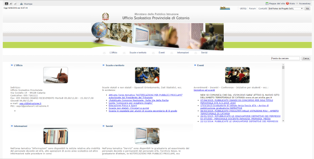The width and height of the screenshot is (314, 159).
Task: Click the chevron icon beside Informazioni heading
Action: [x=12, y=126]
